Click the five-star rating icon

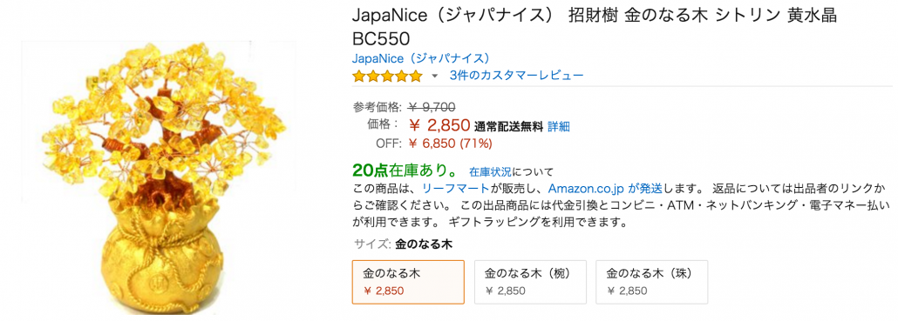pyautogui.click(x=387, y=76)
